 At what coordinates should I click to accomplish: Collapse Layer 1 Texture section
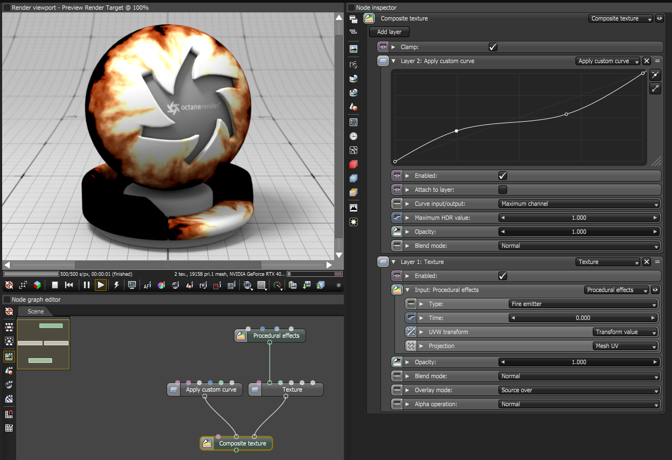tap(394, 262)
